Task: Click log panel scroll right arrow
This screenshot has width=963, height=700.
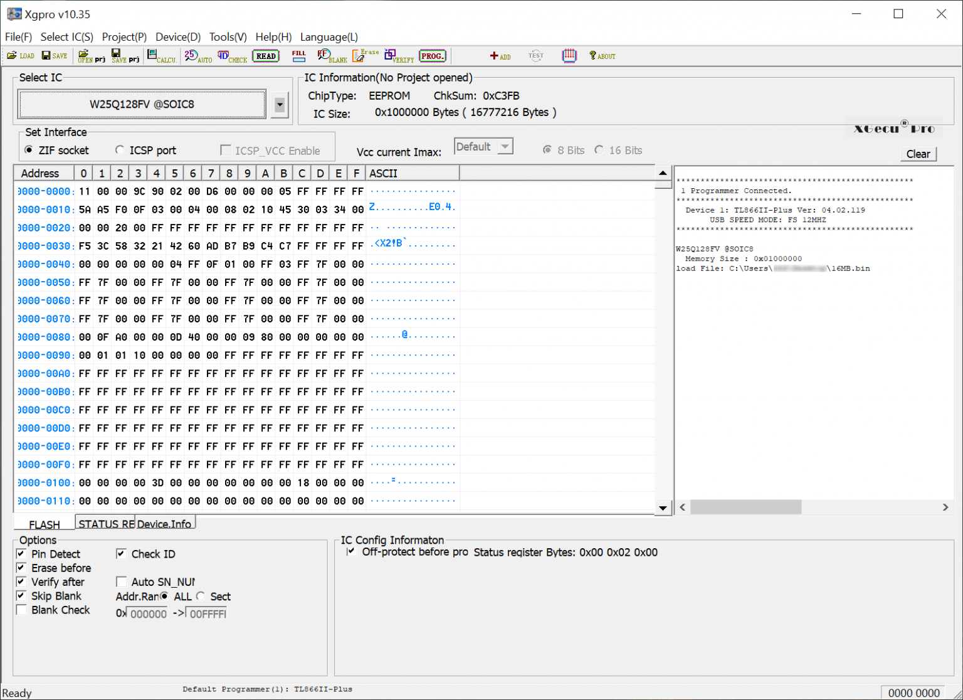Action: [x=945, y=507]
